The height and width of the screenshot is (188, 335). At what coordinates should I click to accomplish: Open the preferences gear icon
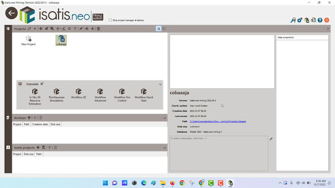299,20
